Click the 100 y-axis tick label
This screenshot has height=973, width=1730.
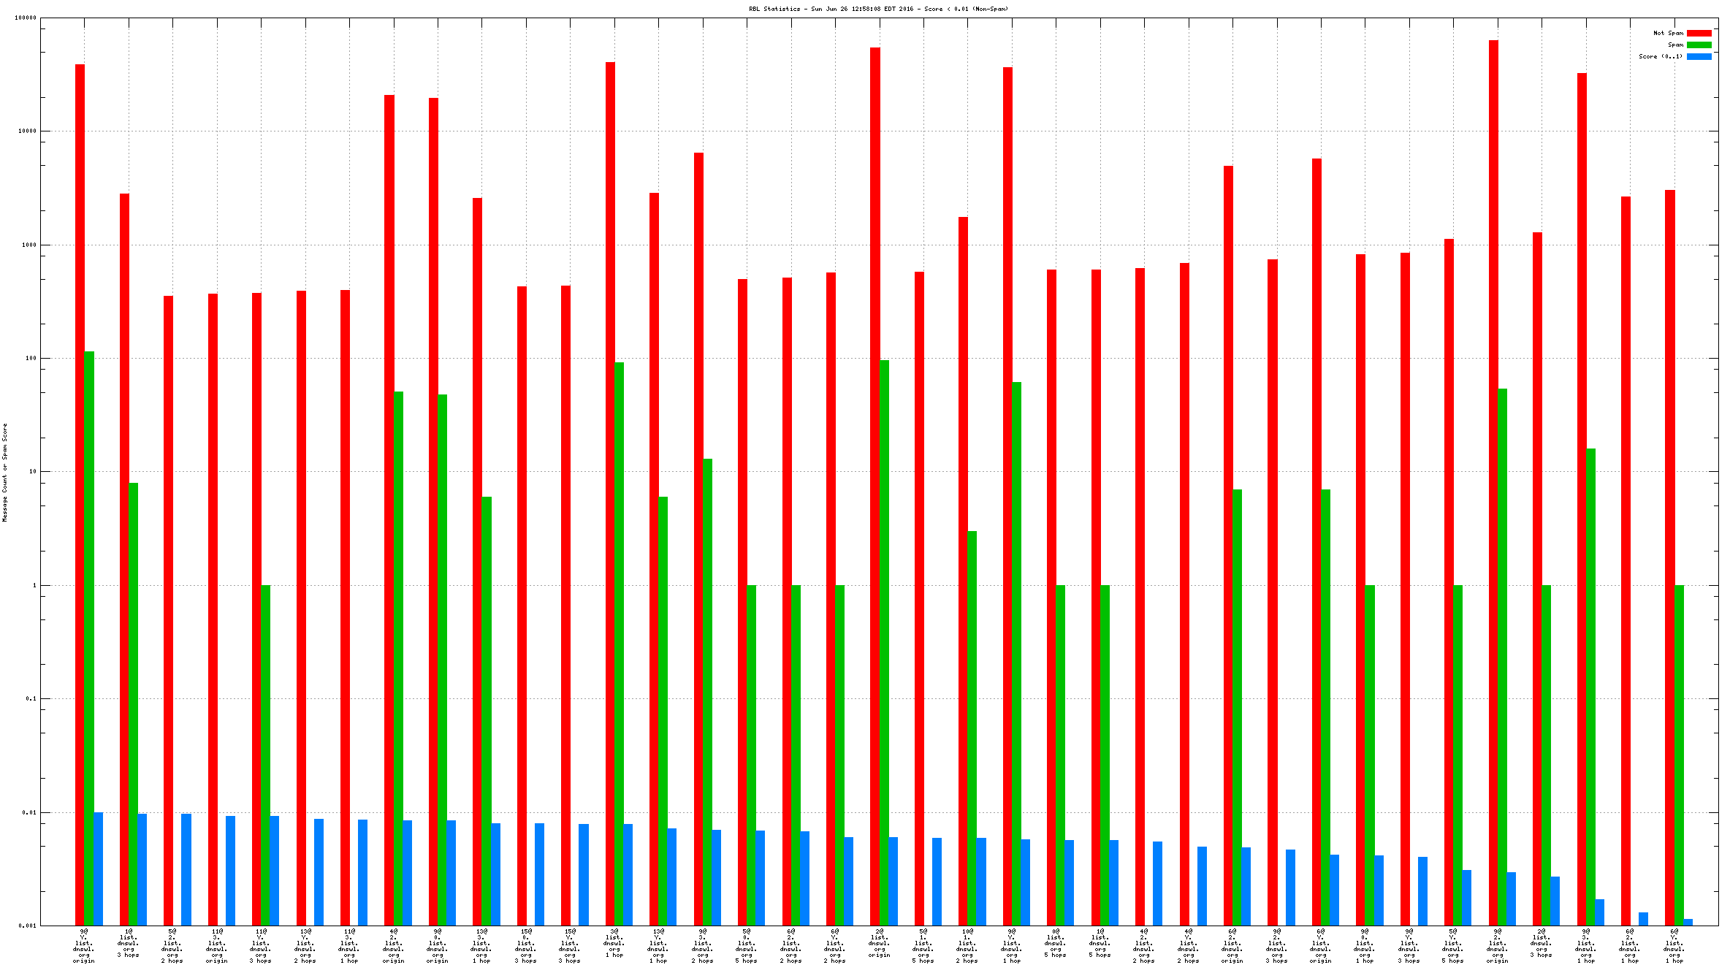pos(31,358)
